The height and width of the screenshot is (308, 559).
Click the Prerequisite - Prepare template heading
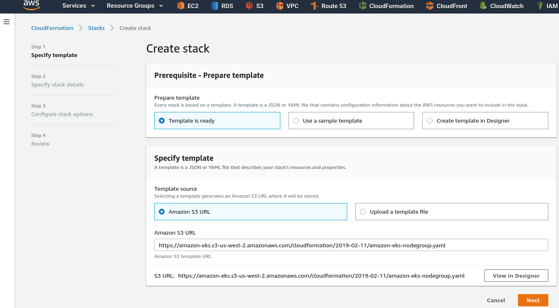coord(209,75)
